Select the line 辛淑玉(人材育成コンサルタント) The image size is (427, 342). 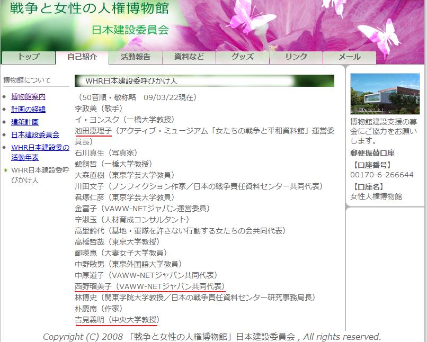132,220
